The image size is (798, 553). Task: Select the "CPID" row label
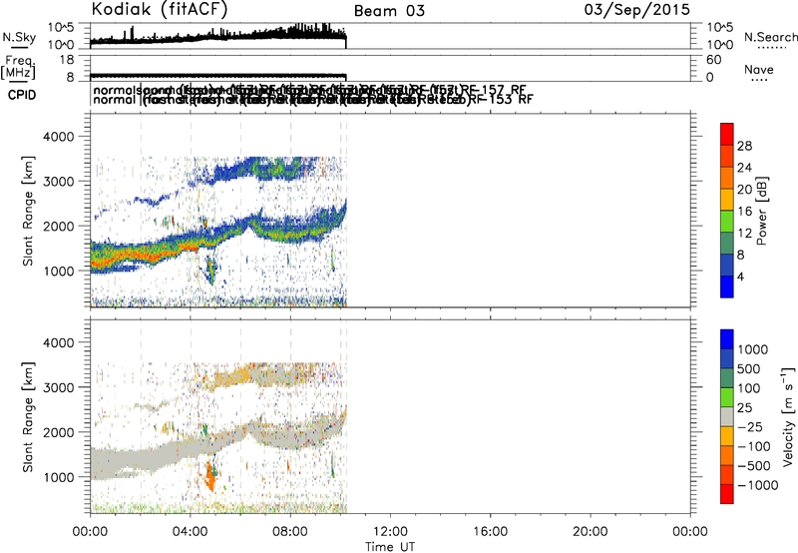pos(22,95)
